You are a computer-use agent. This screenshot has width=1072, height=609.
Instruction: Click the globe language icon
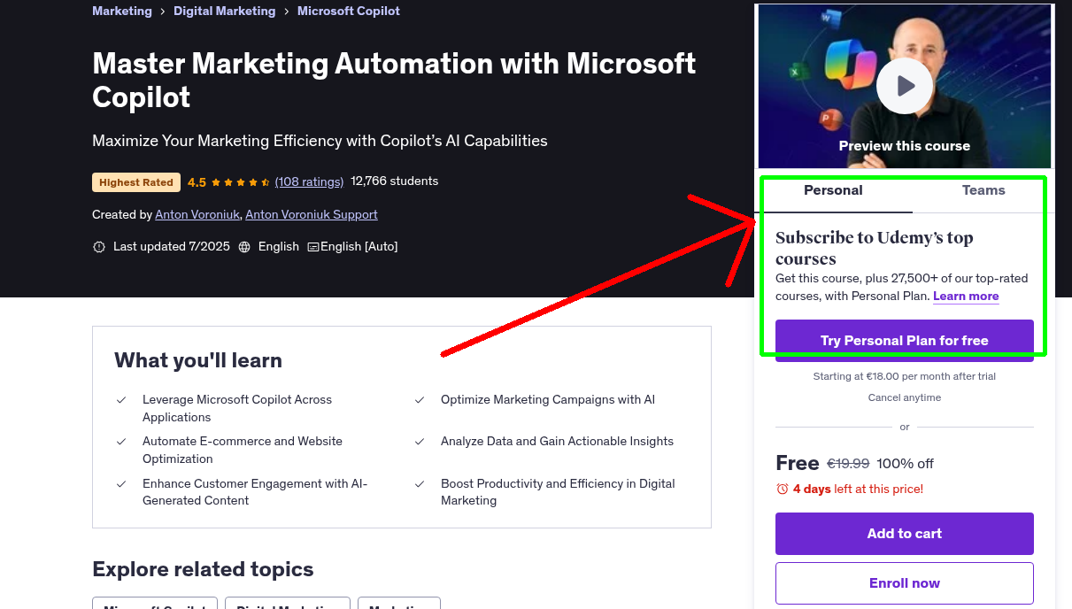pos(244,247)
